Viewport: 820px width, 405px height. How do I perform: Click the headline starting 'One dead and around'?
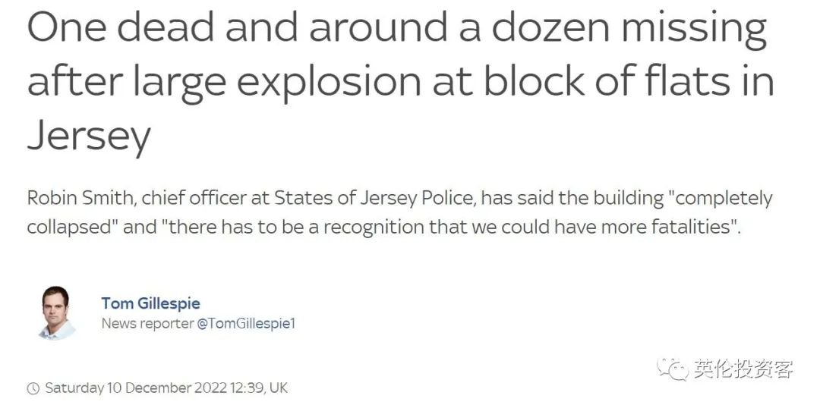click(400, 81)
